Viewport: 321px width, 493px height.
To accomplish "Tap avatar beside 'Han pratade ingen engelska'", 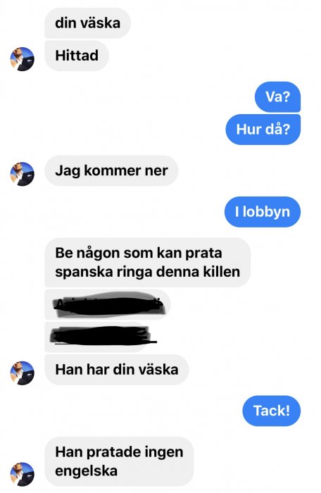I will point(22,474).
